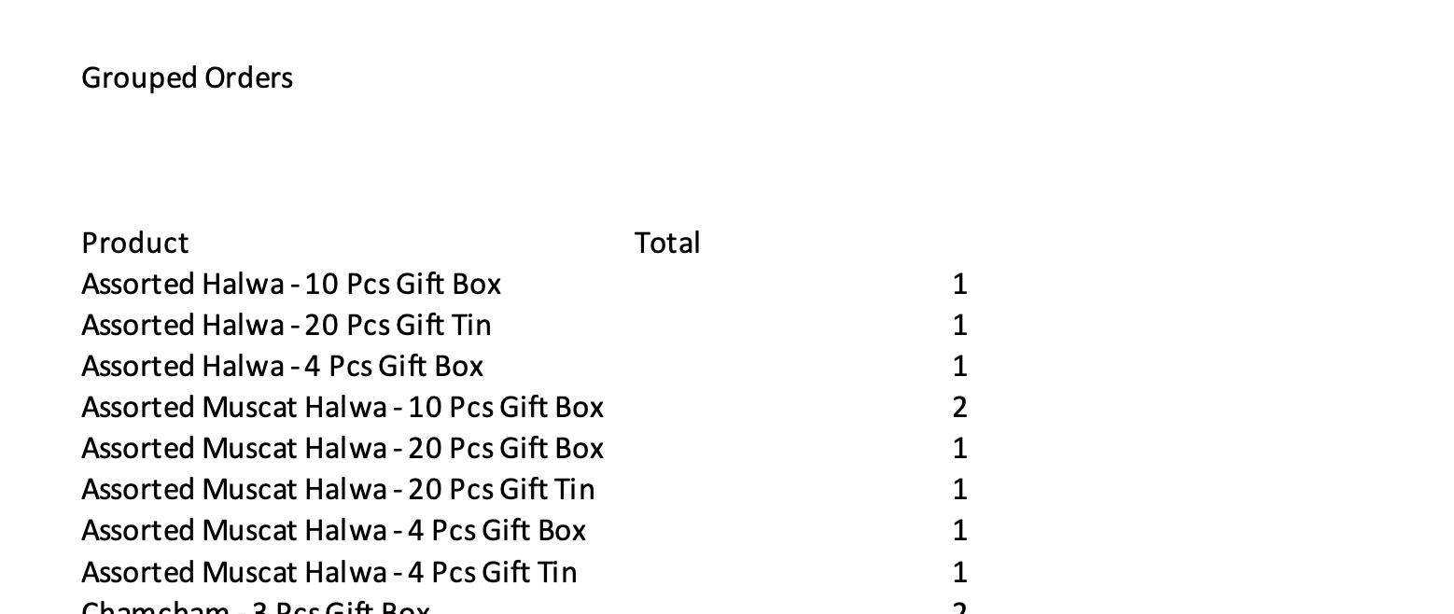
Task: Select total 2 for Muscat Halwa 10 Pcs Box
Action: click(959, 408)
